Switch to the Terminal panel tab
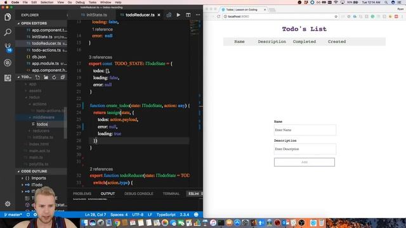Screen dimensions: 406x228 coord(171,194)
